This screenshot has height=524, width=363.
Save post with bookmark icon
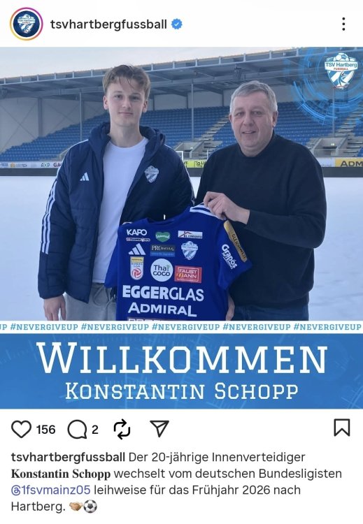[x=342, y=428]
